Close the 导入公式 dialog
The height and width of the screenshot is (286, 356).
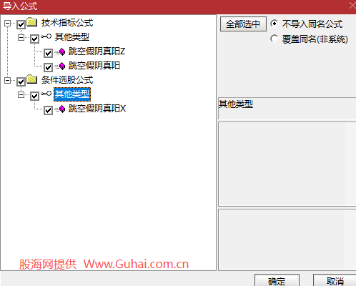[x=352, y=6]
